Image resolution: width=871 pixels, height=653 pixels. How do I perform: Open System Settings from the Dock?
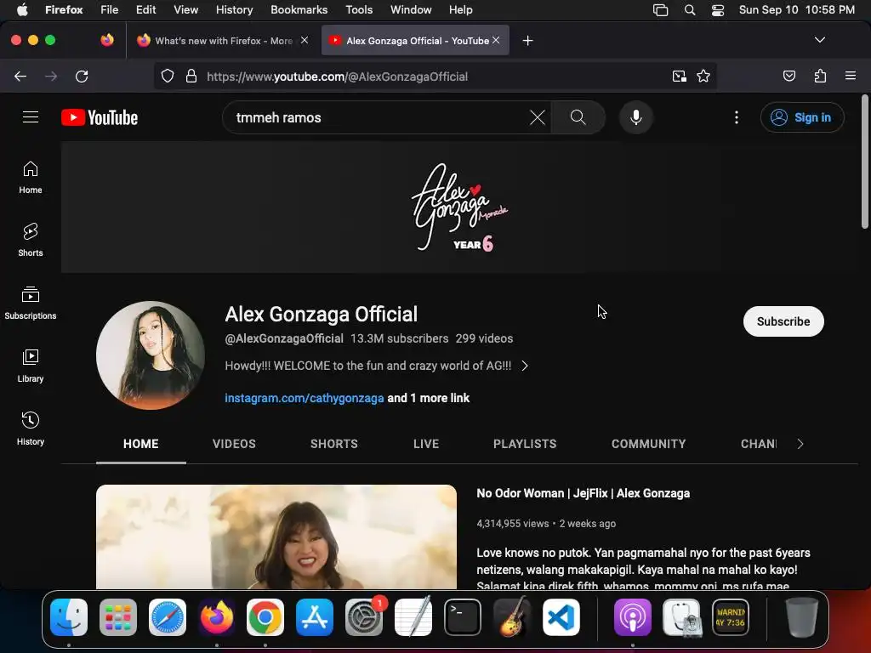coord(364,617)
